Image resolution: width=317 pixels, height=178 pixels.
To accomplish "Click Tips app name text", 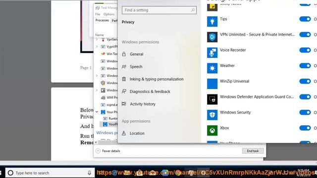I will coord(223,19).
